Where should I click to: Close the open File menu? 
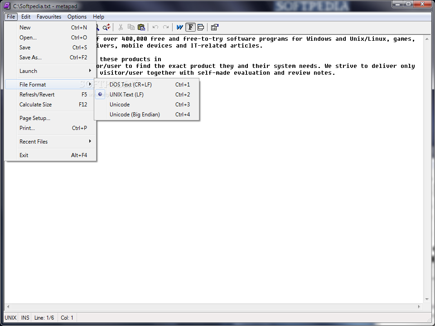[x=11, y=17]
